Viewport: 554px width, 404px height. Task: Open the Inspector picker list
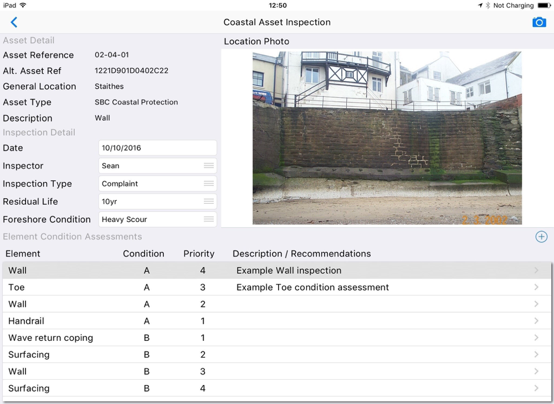[x=157, y=166]
